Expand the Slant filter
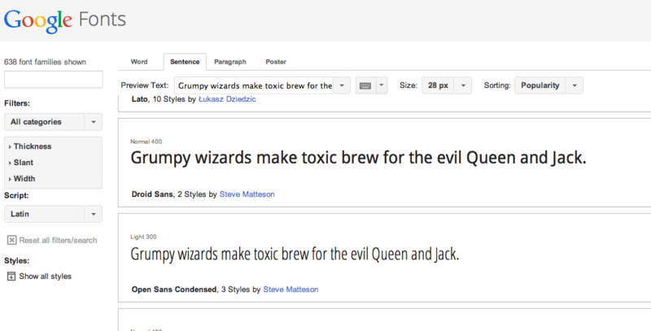This screenshot has height=331, width=651. click(x=21, y=163)
